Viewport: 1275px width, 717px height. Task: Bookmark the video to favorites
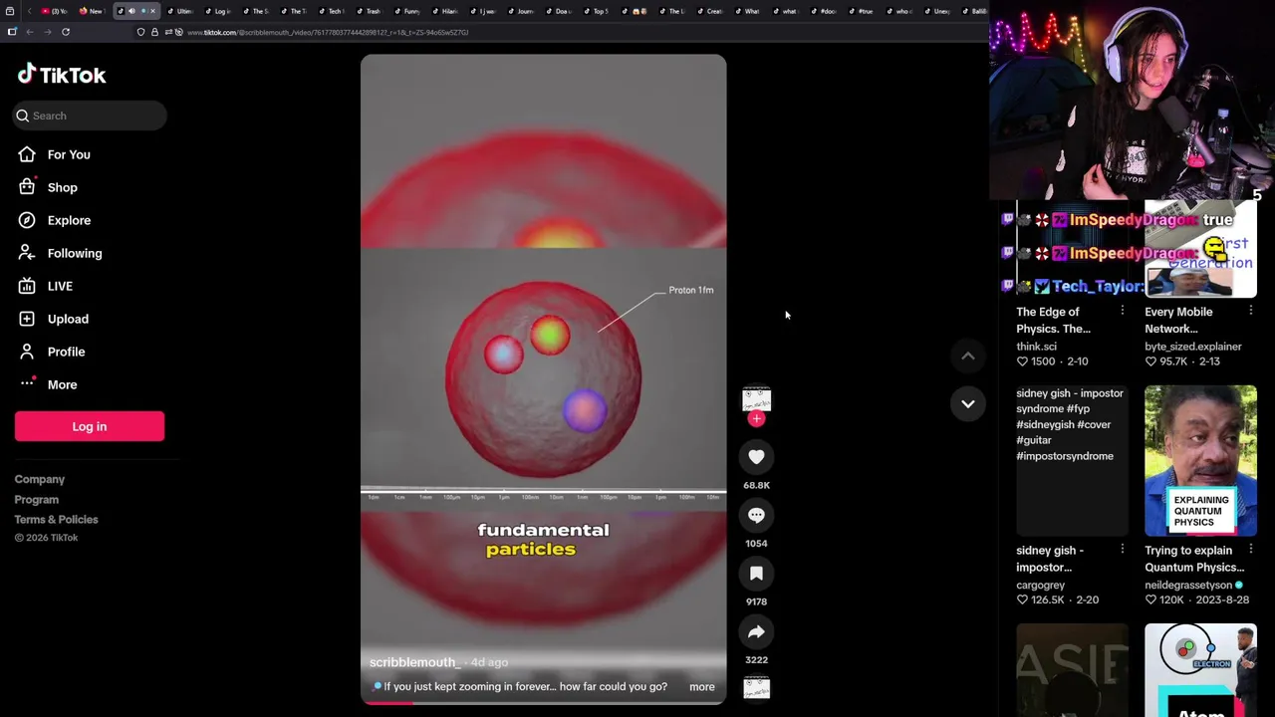pyautogui.click(x=756, y=574)
